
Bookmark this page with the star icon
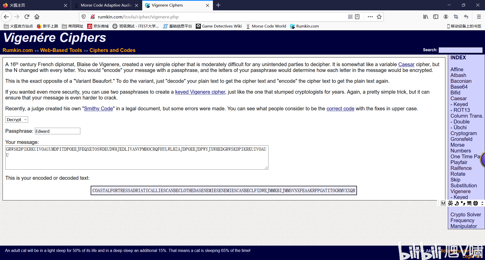[379, 17]
